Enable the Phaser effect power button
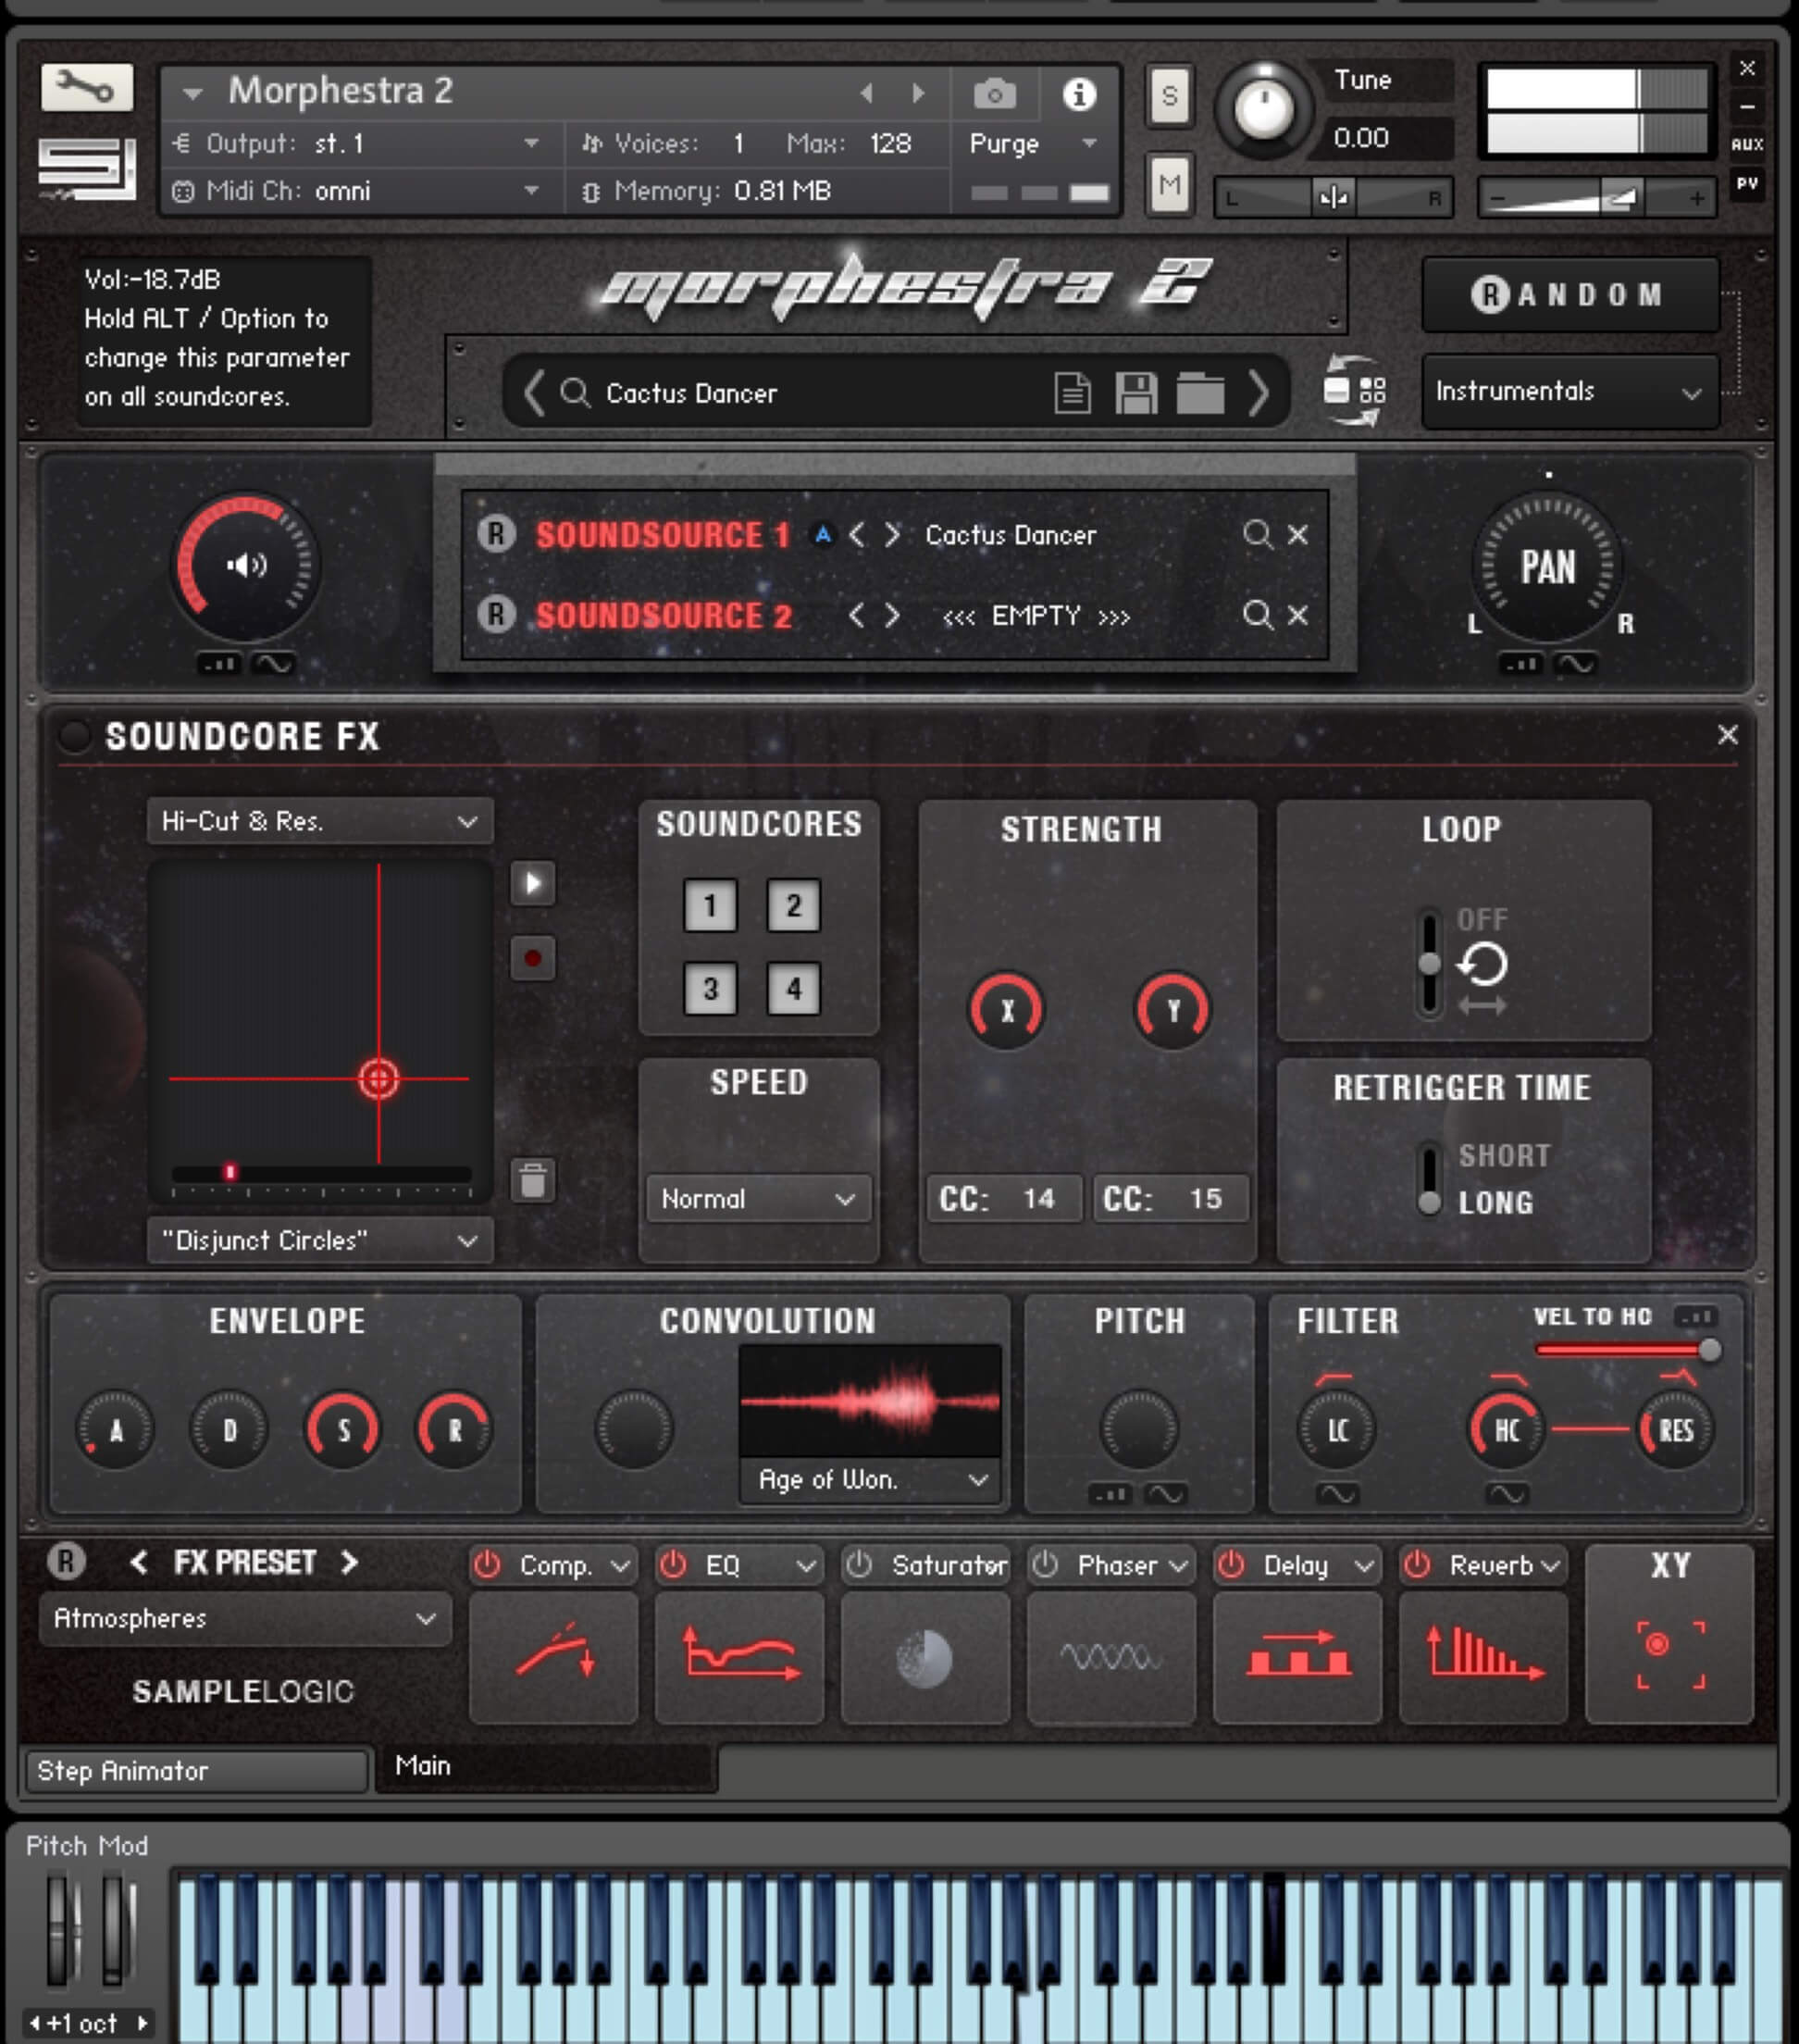The image size is (1799, 2044). (x=1045, y=1564)
